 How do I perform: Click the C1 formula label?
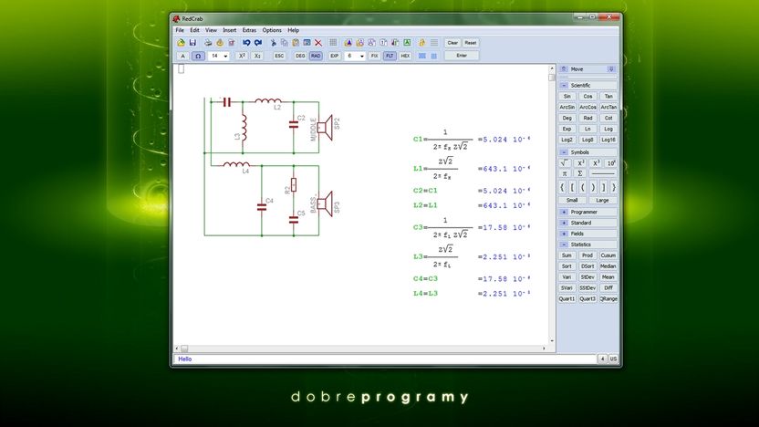click(x=418, y=140)
